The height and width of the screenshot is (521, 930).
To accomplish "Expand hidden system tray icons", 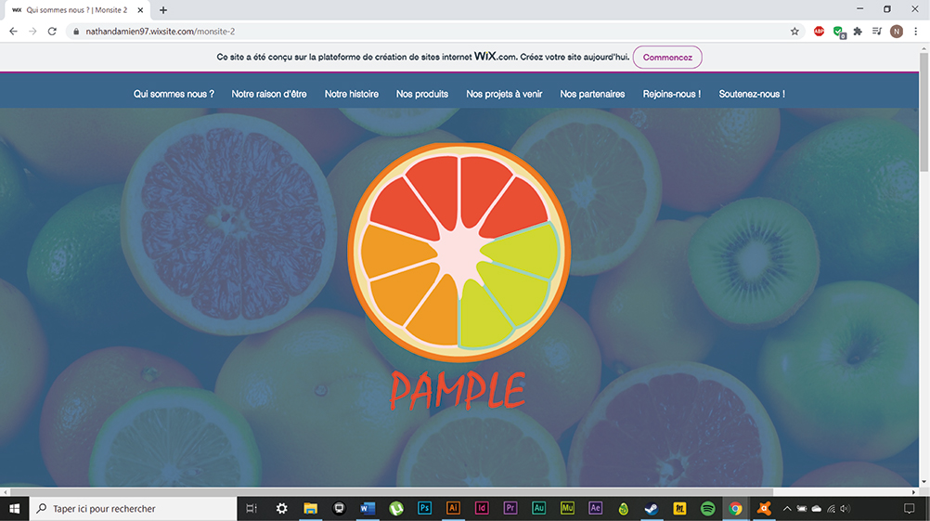I will [787, 508].
